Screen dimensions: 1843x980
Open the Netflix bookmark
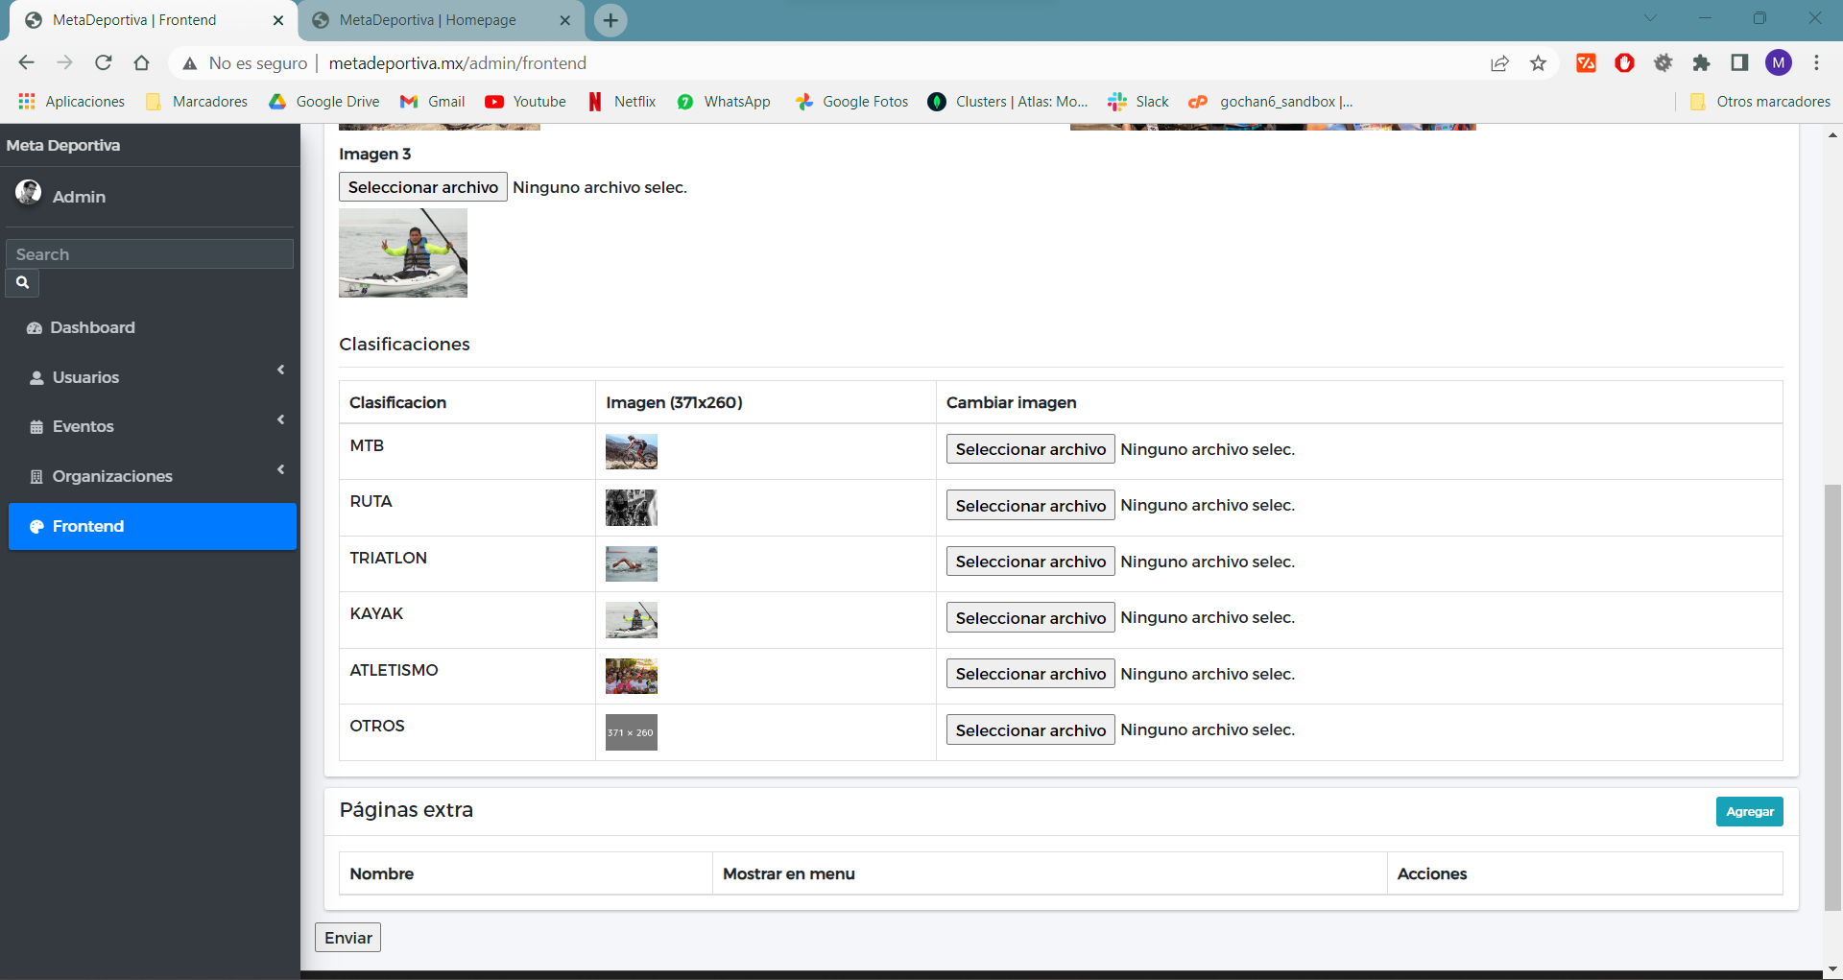click(622, 102)
